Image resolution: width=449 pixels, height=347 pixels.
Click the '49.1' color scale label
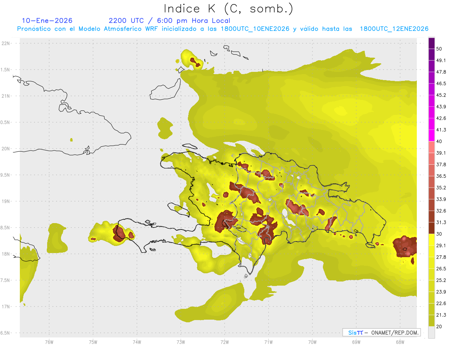tap(441, 61)
